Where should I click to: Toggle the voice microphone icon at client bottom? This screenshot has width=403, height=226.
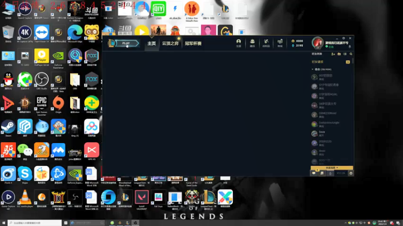click(330, 173)
